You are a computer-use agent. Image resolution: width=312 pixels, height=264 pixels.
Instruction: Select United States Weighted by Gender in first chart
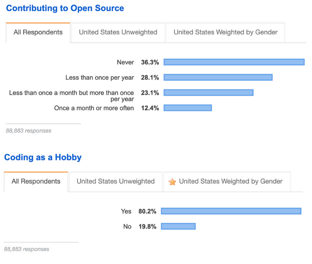[226, 32]
